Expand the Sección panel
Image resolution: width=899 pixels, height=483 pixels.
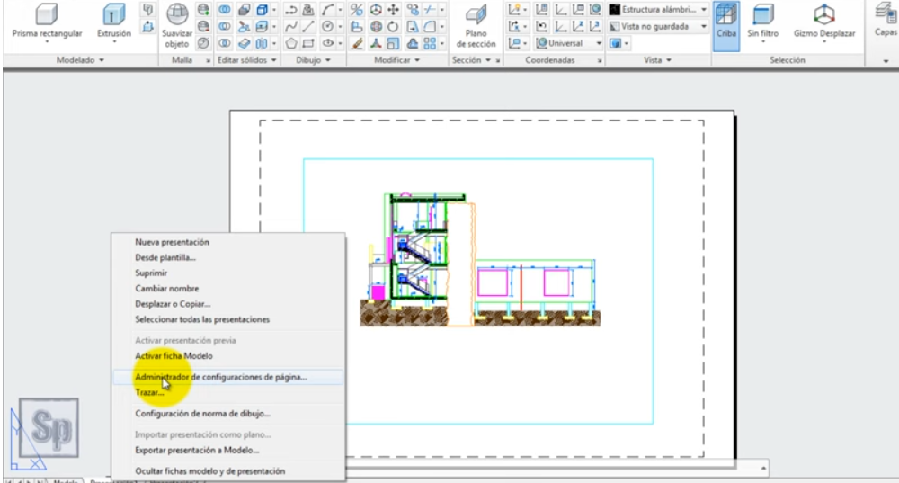pos(471,59)
